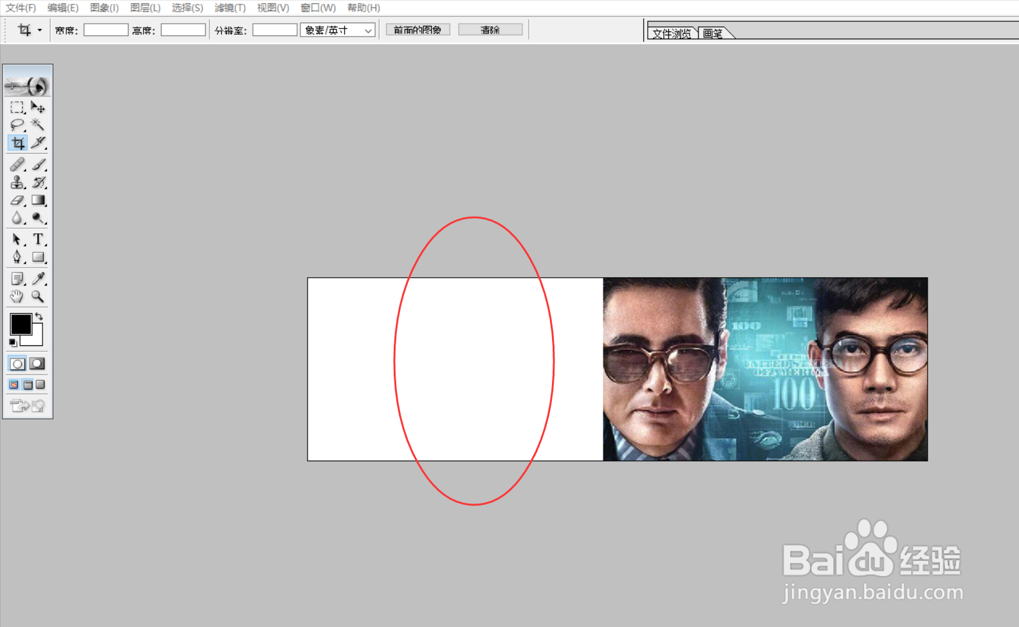Open the 帮助(H) menu

point(363,8)
